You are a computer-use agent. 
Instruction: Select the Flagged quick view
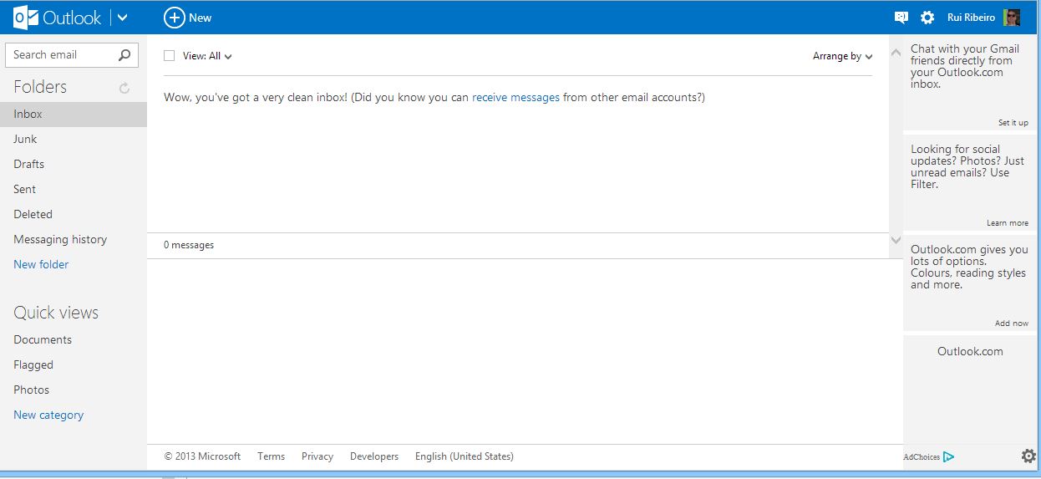pos(33,364)
